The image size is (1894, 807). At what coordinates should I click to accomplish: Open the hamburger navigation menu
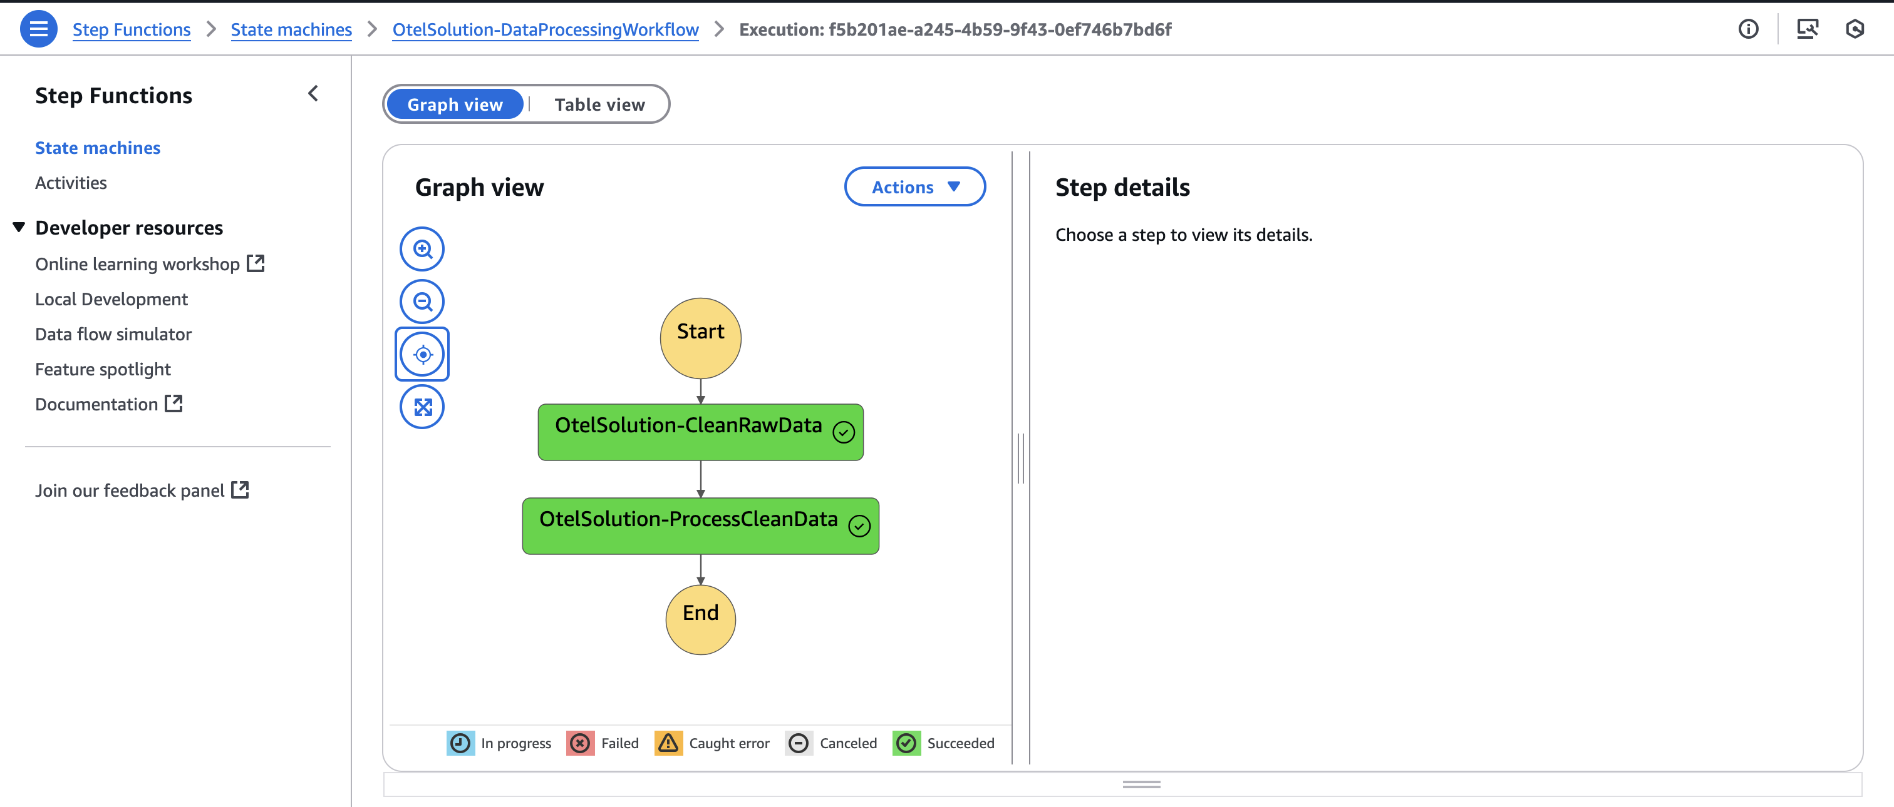(x=38, y=29)
